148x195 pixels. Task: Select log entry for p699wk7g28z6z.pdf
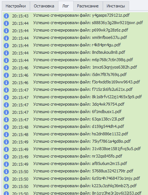75,31
